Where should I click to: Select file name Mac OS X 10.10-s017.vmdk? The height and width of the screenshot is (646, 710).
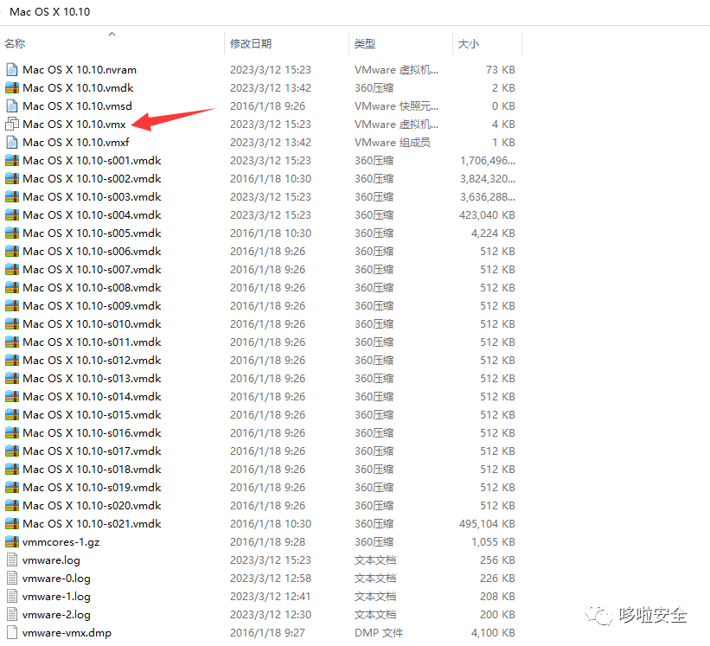[x=92, y=451]
